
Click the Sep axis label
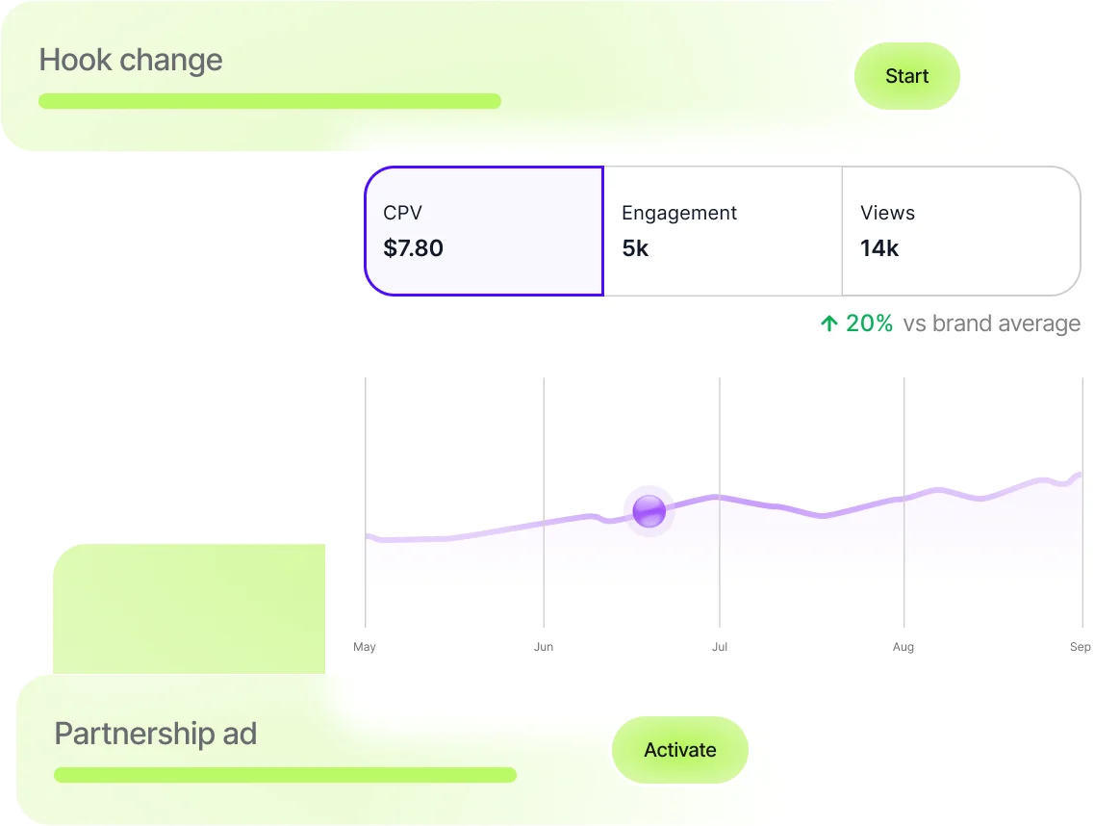1081,647
